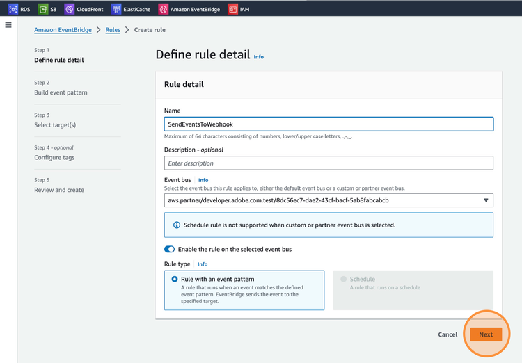Viewport: 522px width, 363px height.
Task: Click the info icon in schedule notice
Action: pos(177,225)
